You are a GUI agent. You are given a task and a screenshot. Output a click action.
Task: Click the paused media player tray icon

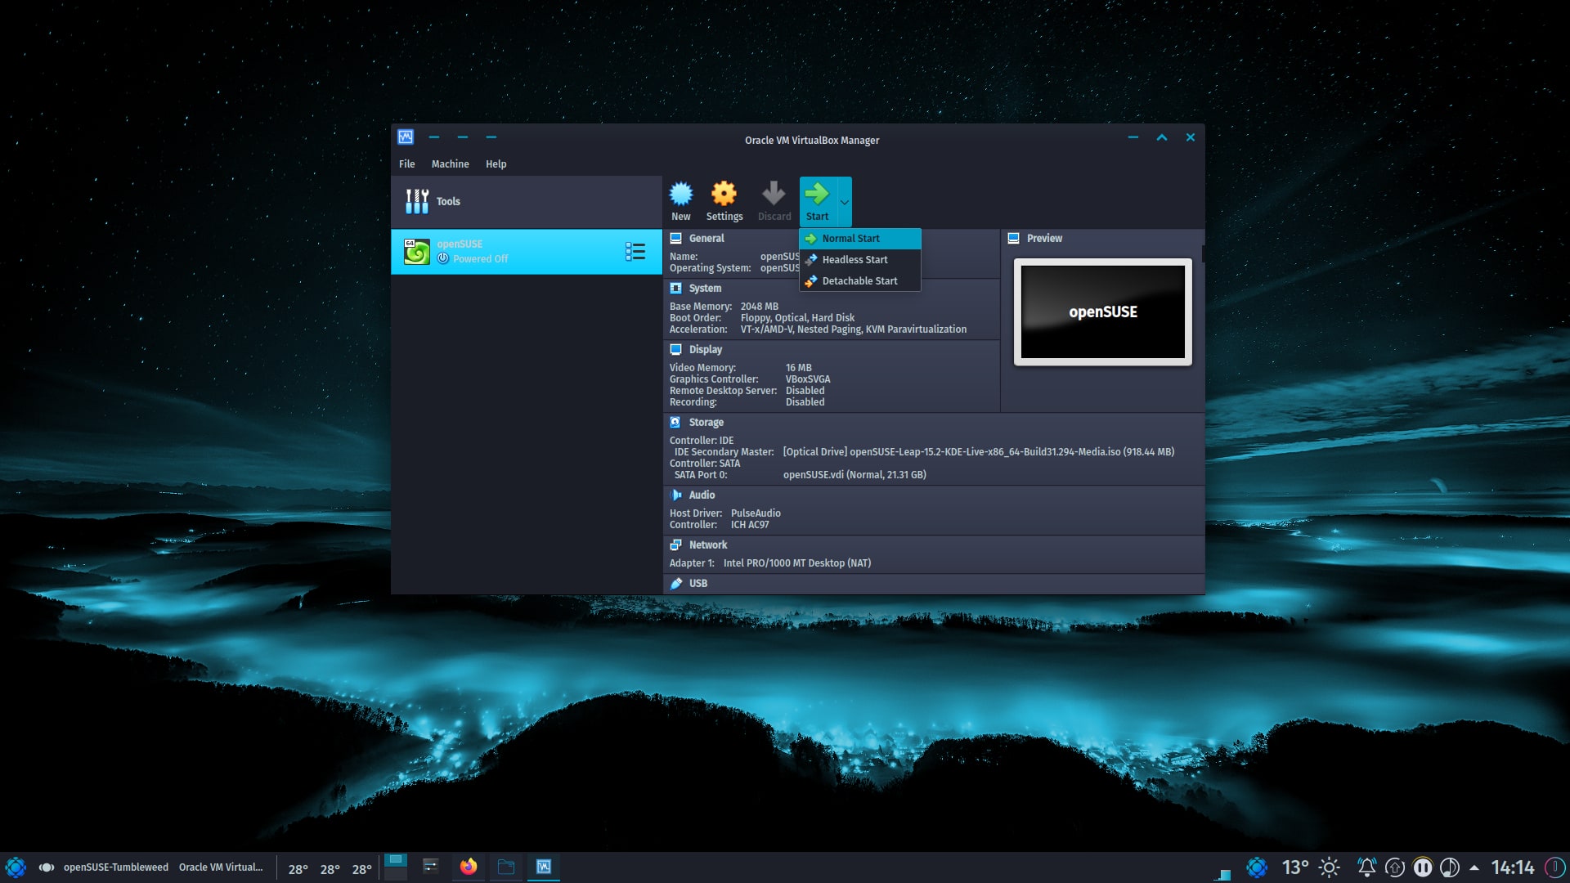pyautogui.click(x=1423, y=867)
